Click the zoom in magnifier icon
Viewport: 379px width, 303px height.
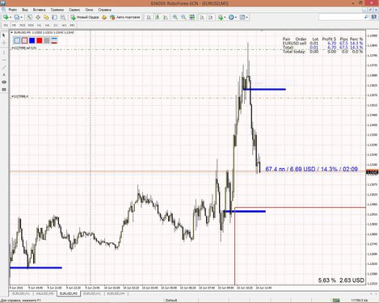coord(175,17)
